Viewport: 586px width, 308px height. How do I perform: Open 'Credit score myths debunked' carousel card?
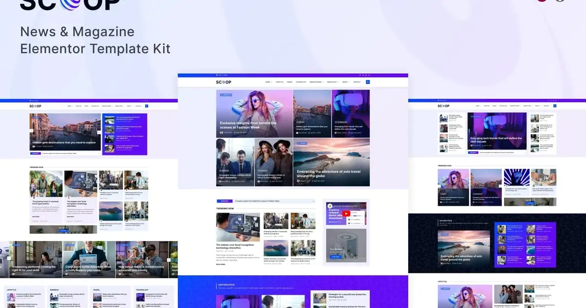89,260
